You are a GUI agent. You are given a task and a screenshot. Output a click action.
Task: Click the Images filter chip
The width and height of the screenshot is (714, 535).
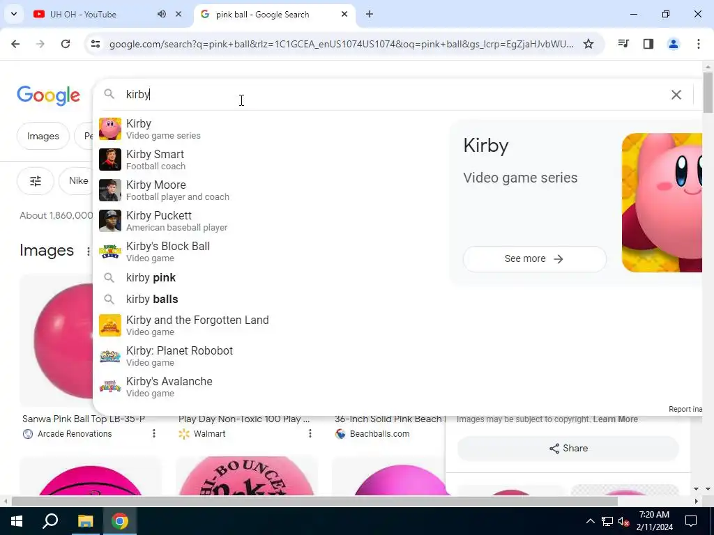pos(43,136)
